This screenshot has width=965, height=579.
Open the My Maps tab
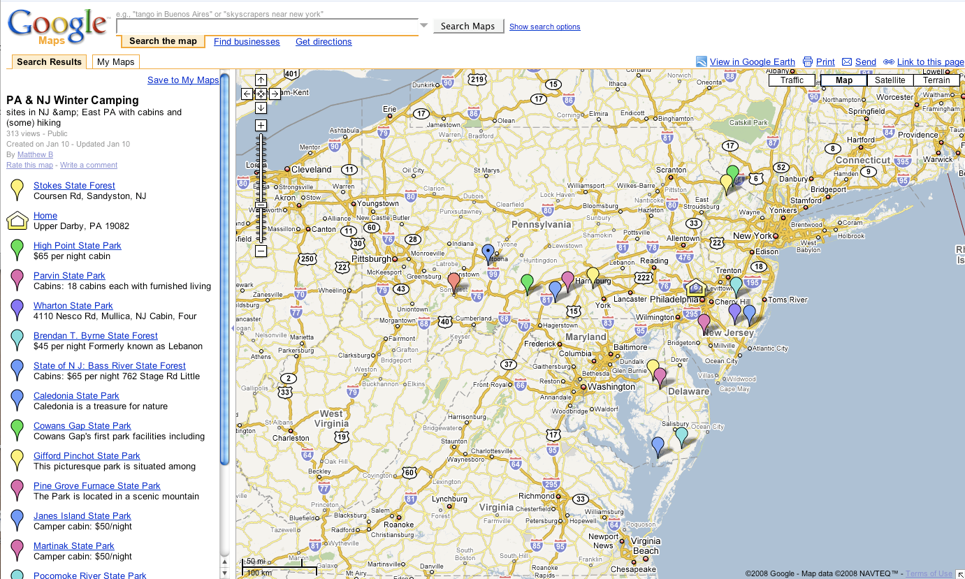(115, 62)
